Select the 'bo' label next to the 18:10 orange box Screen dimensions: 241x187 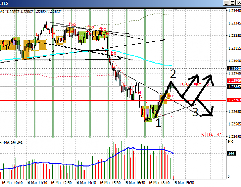[170, 96]
